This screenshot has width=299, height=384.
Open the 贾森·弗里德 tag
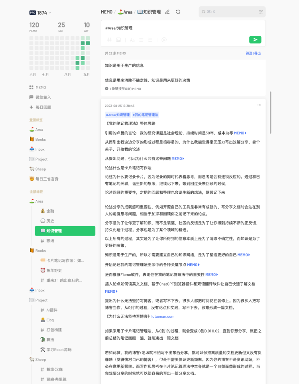click(53, 379)
